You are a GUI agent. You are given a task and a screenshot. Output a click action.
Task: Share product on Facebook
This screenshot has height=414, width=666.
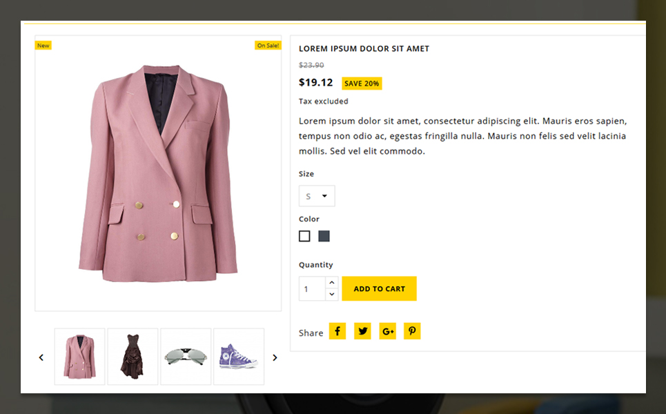[337, 331]
